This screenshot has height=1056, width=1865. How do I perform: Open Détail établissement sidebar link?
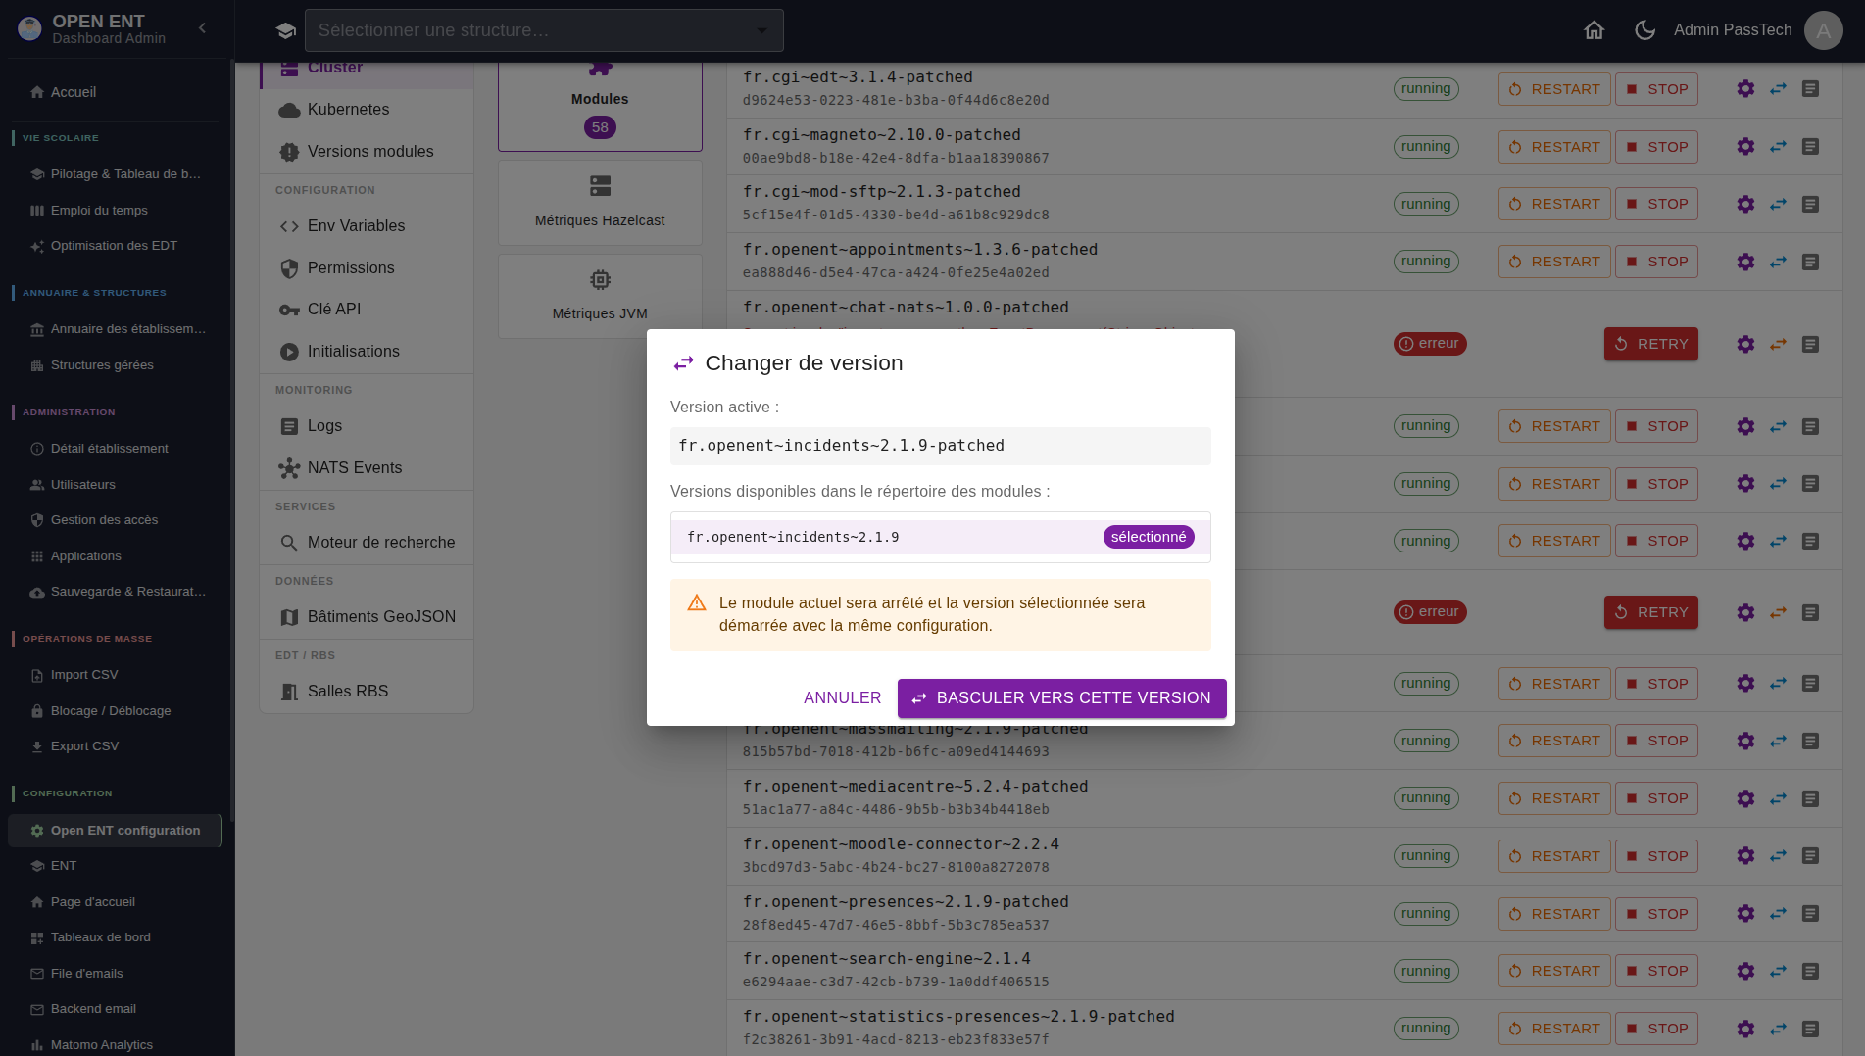[x=116, y=449]
